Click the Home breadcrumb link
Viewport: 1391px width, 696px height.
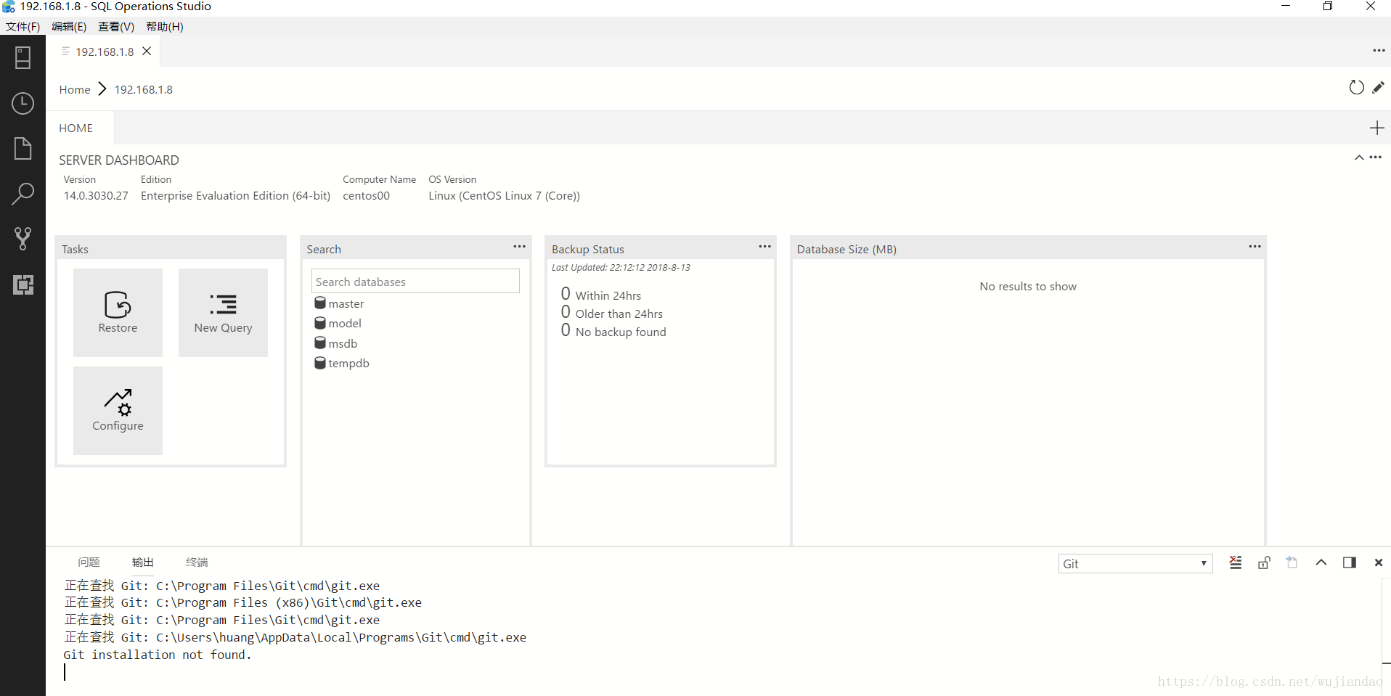[x=75, y=89]
